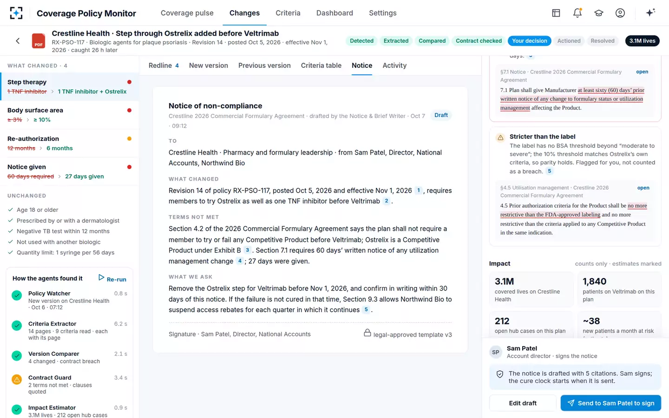Re-run the agents
The image size is (669, 418).
(x=112, y=279)
